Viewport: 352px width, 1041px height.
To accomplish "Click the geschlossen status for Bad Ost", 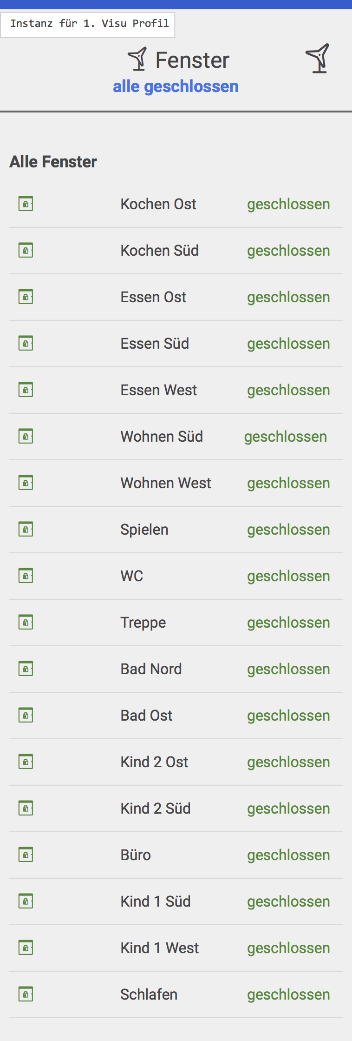I will coord(288,716).
